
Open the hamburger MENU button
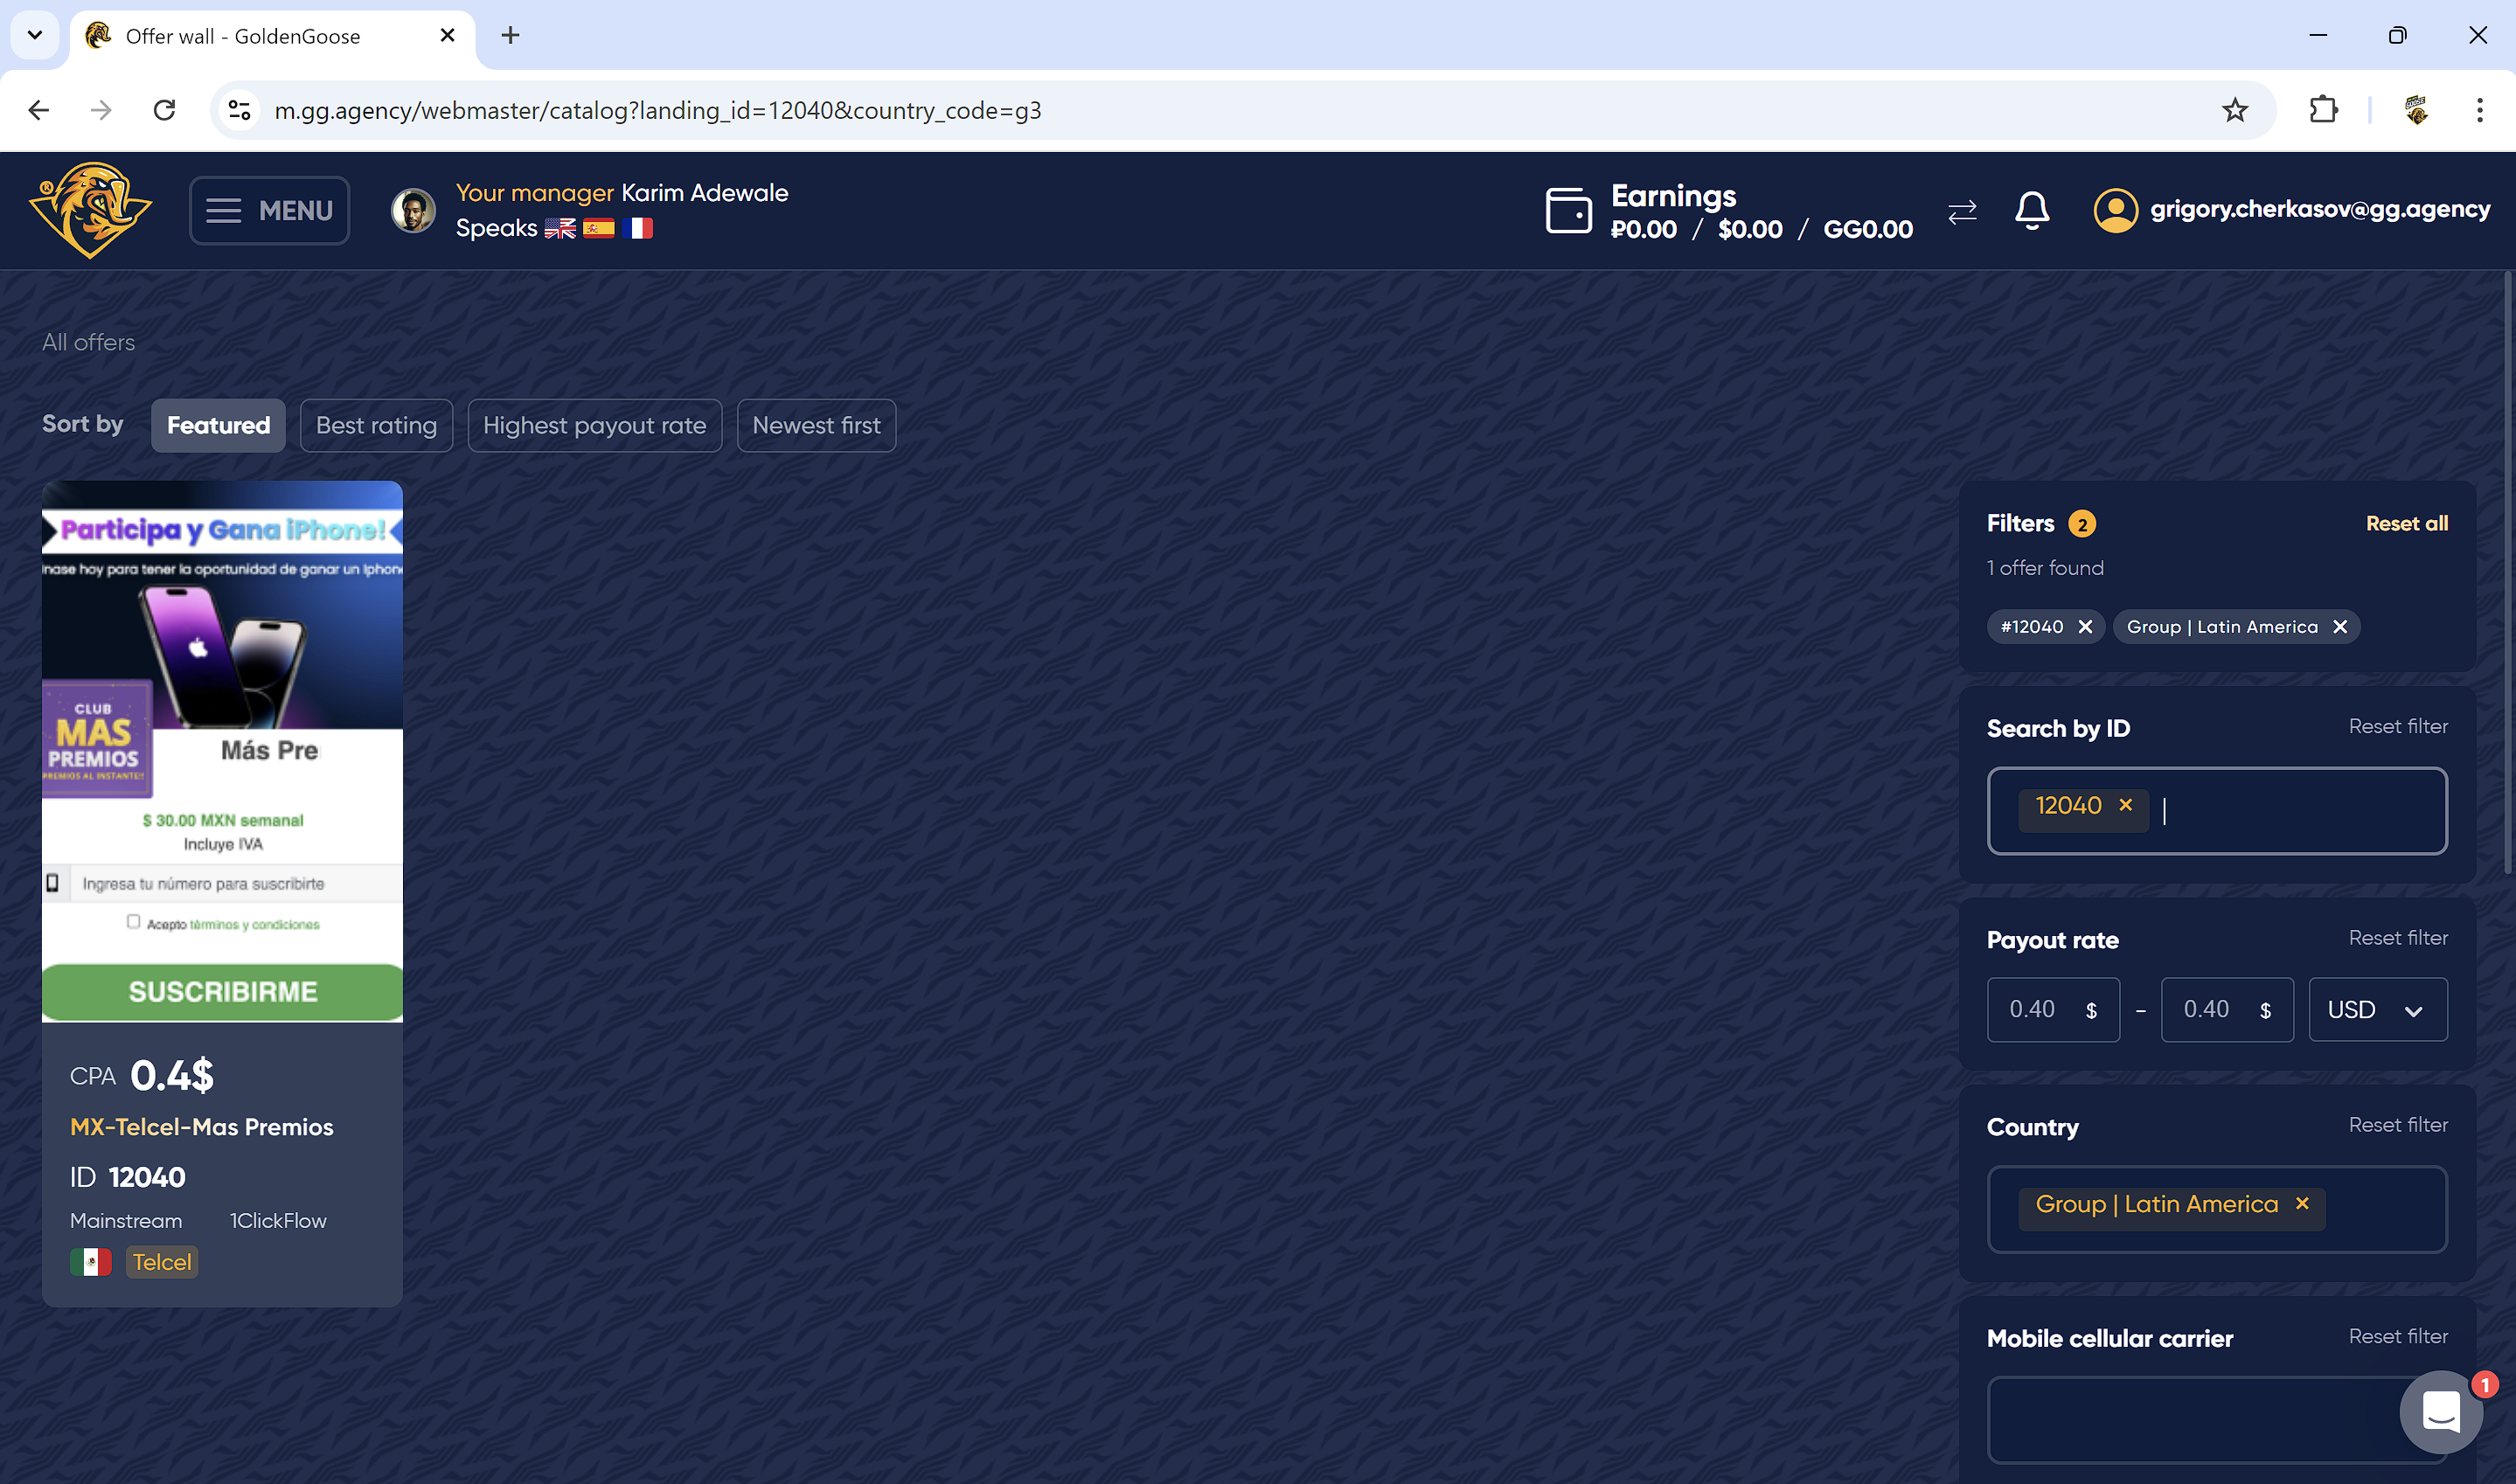tap(269, 210)
